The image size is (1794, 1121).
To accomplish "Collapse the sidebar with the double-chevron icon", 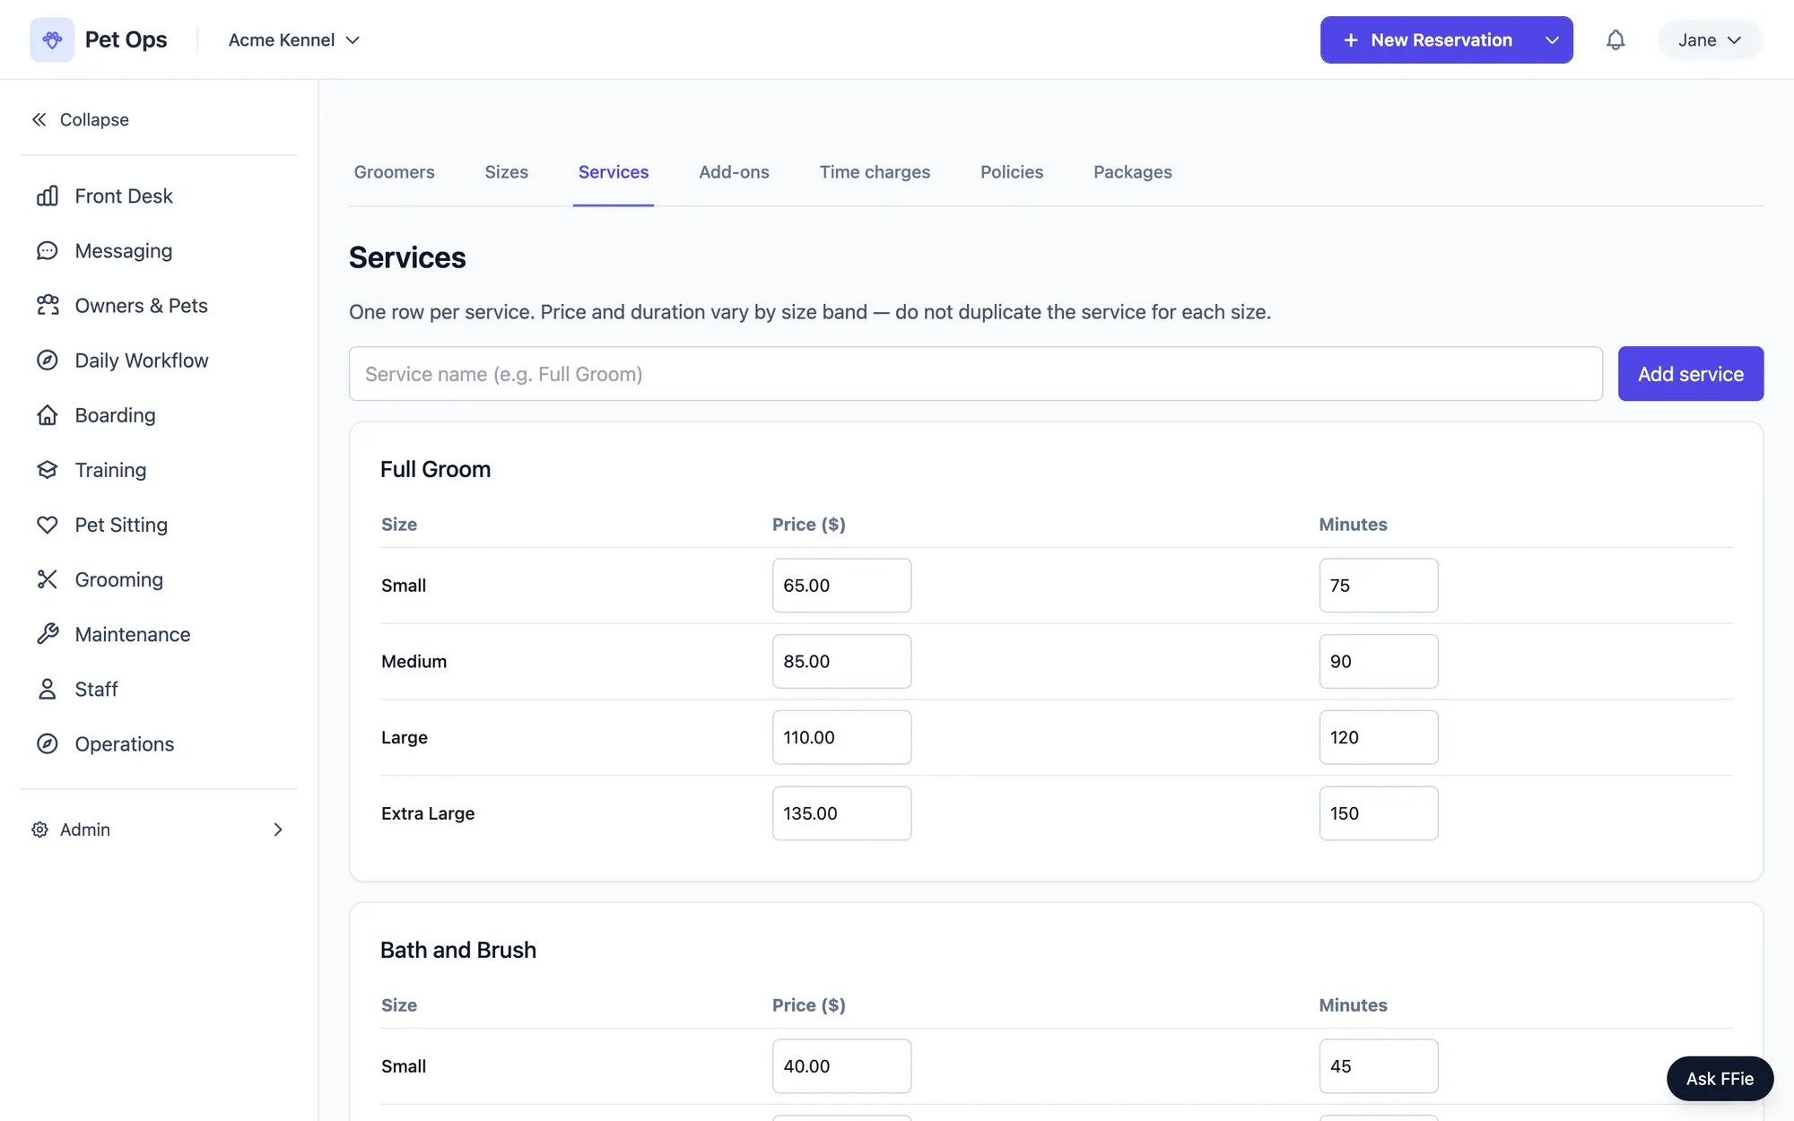I will [39, 119].
